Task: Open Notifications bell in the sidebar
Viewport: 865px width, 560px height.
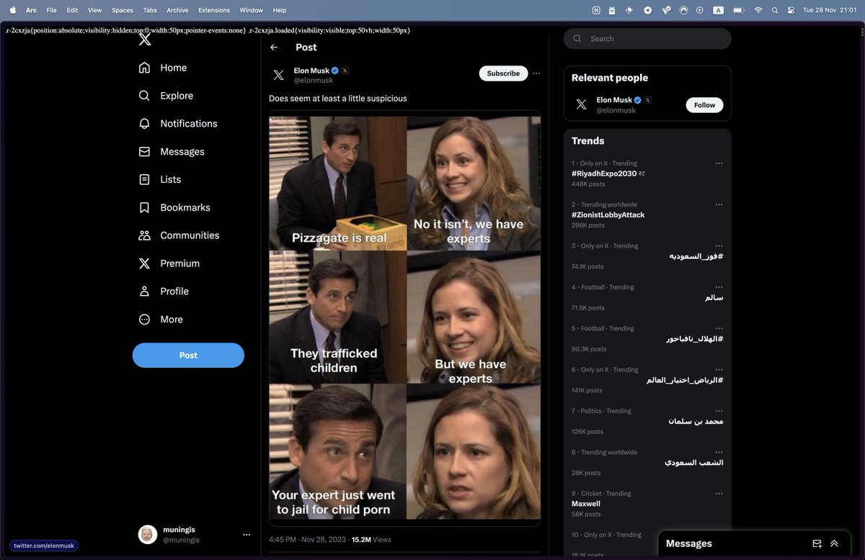Action: click(178, 124)
